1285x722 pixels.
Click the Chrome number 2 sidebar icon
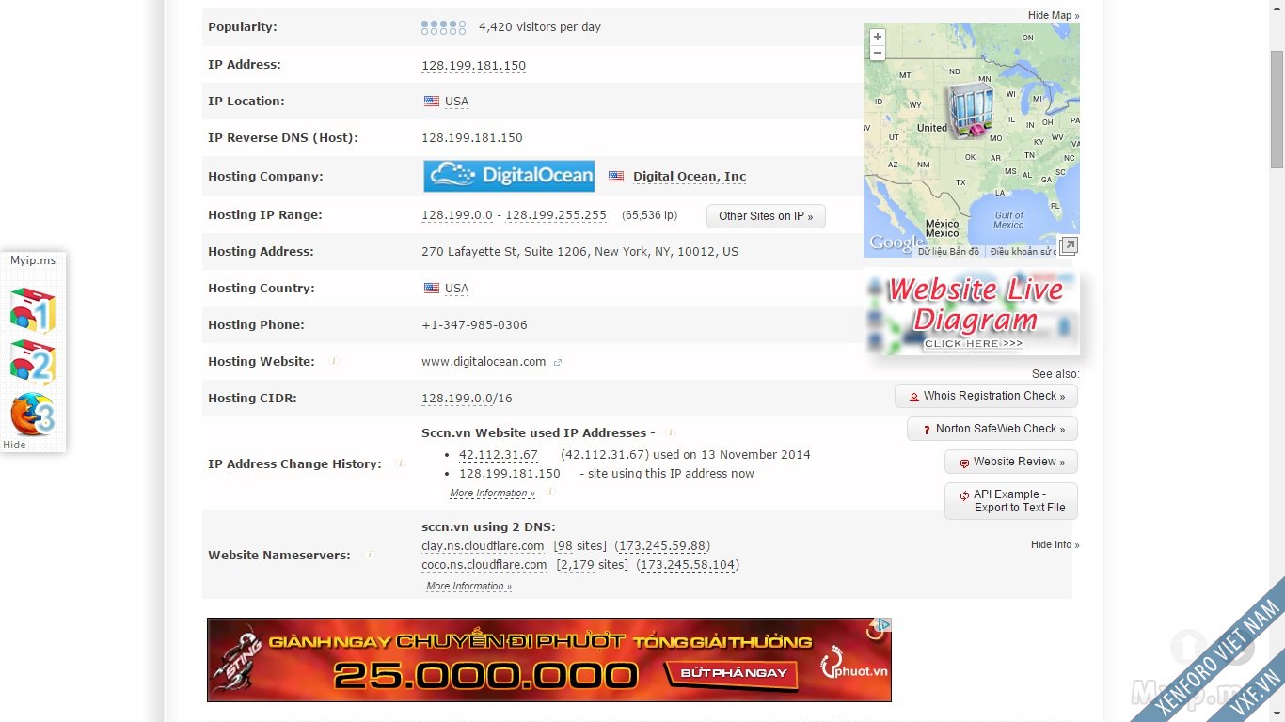[33, 363]
